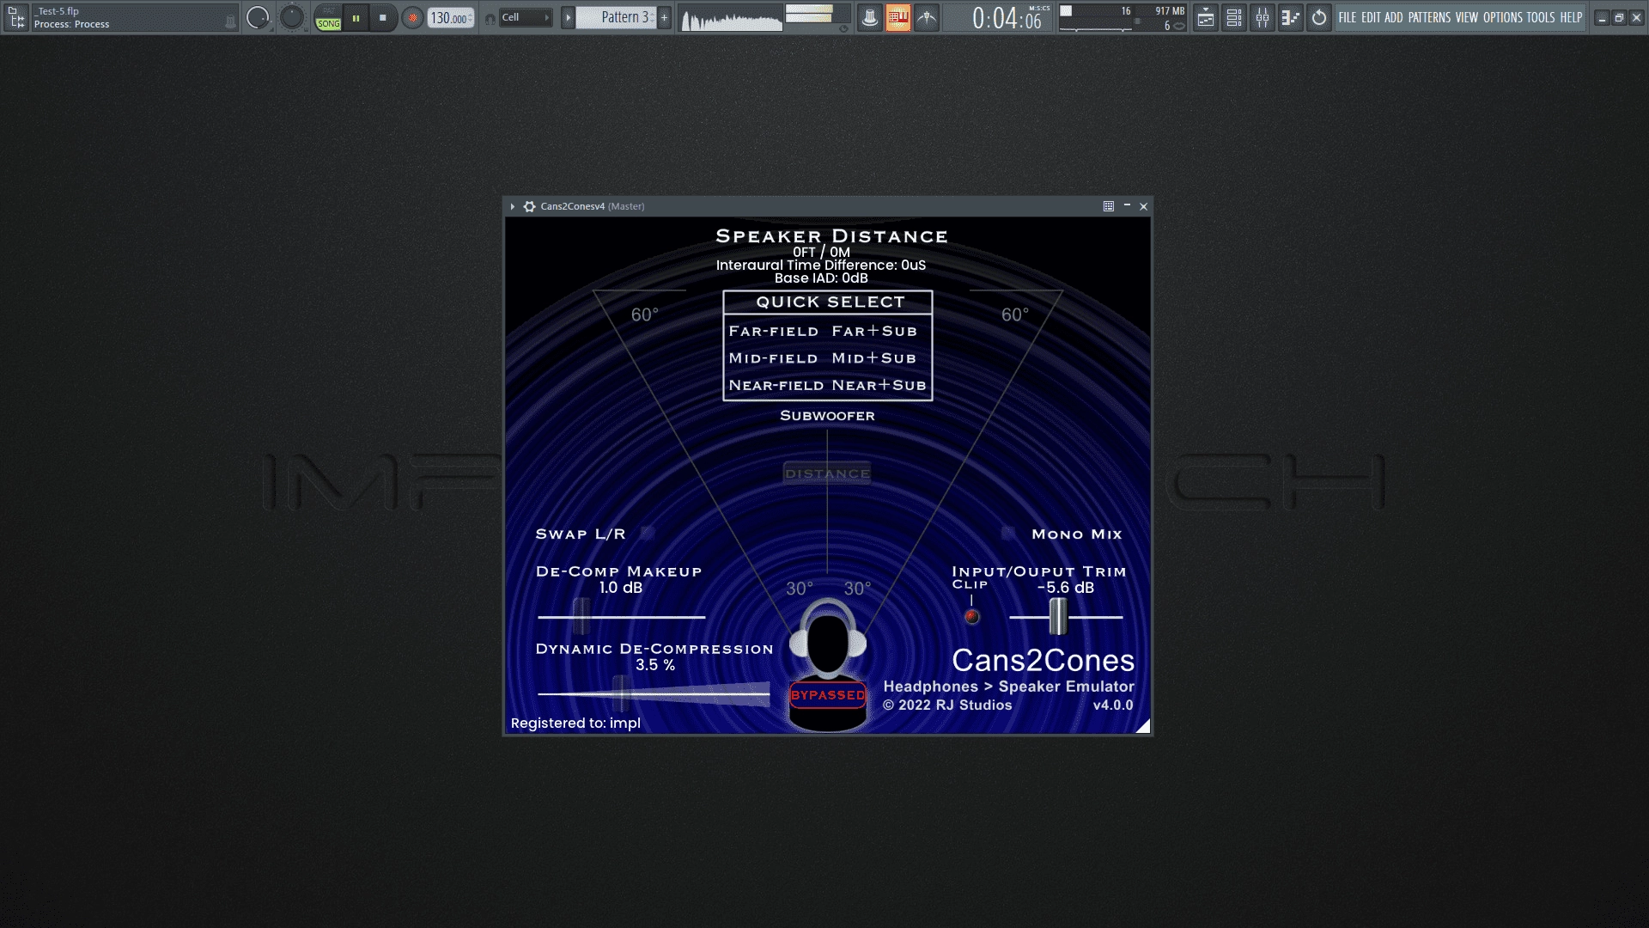
Task: Minimize the FL Studio main window
Action: [x=1602, y=17]
